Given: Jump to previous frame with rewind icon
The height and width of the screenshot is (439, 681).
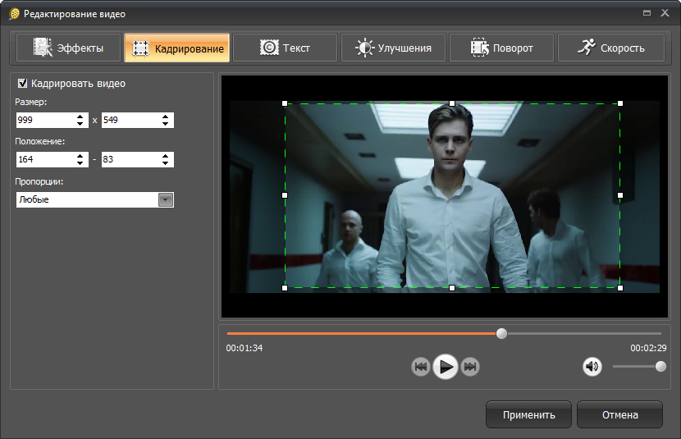Looking at the screenshot, I should [421, 367].
